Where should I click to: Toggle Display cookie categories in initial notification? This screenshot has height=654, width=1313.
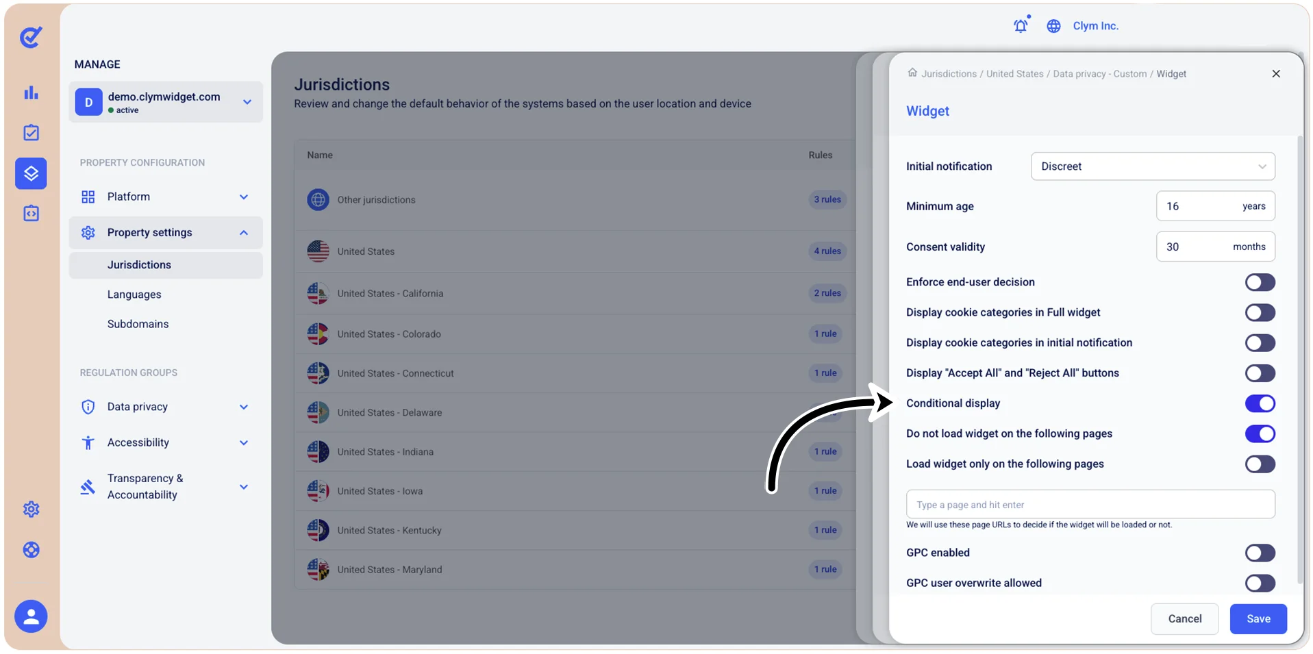[1260, 342]
